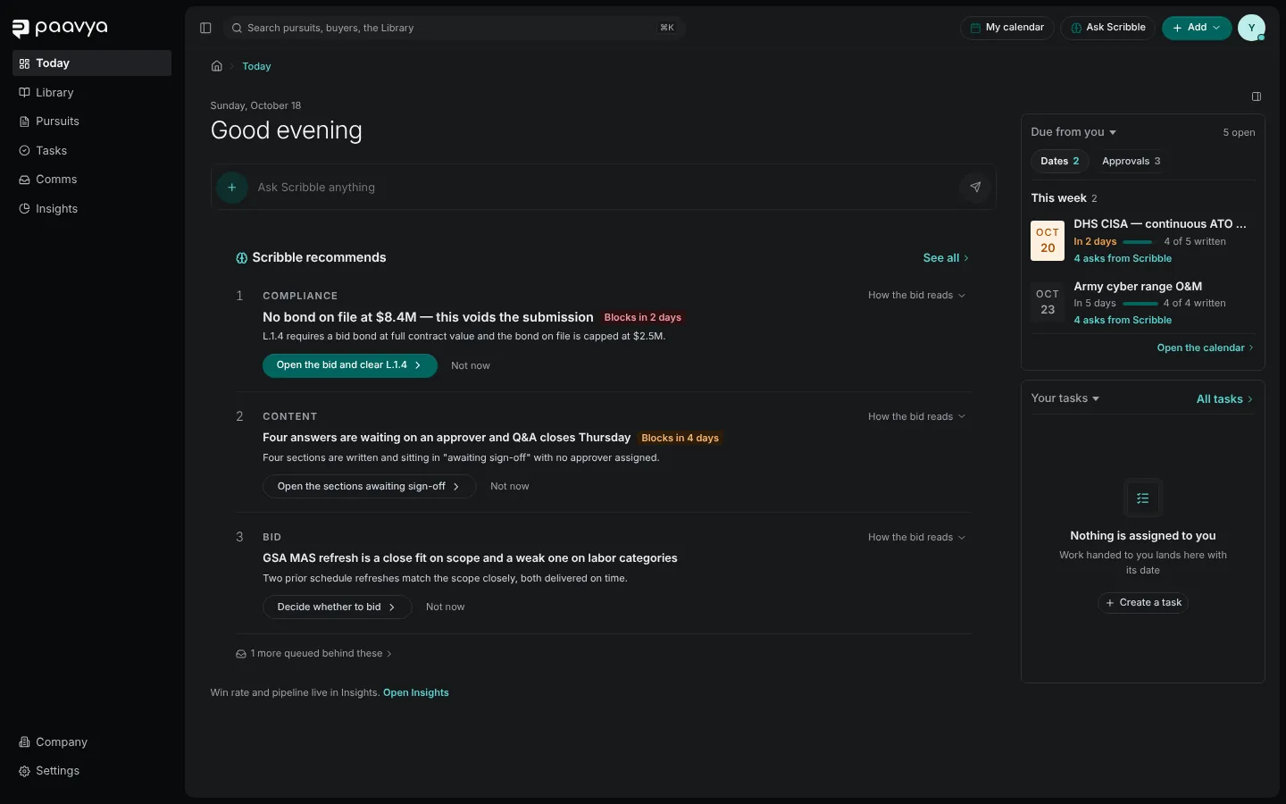This screenshot has width=1286, height=804.
Task: Expand How the bid reads for the Compliance item
Action: (x=916, y=296)
